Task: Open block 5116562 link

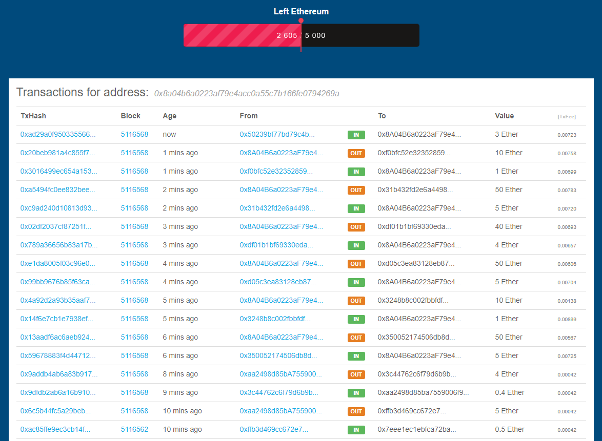Action: point(134,429)
